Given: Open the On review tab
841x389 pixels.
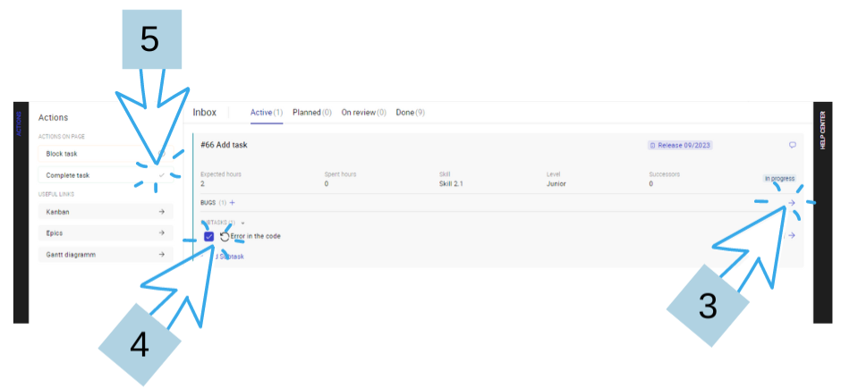Looking at the screenshot, I should pos(363,113).
